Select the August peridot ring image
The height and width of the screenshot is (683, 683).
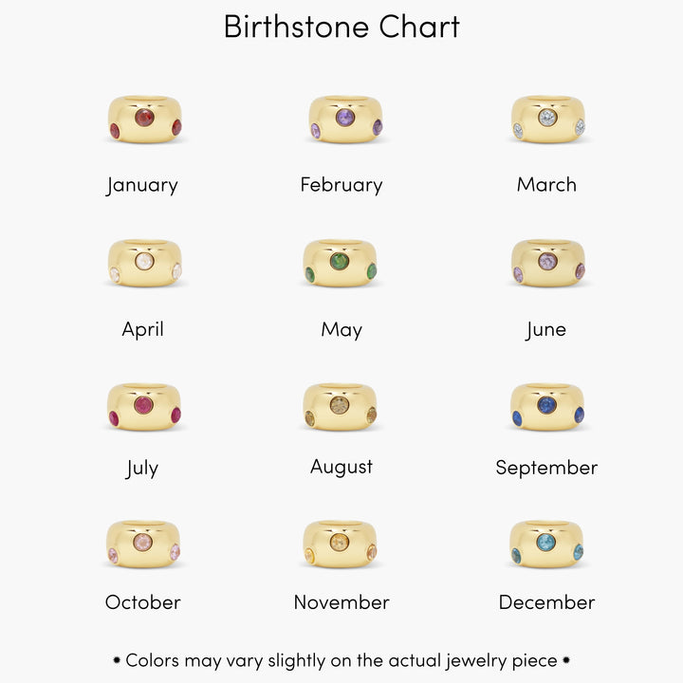click(x=340, y=407)
